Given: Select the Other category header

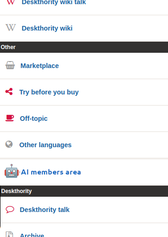Looking at the screenshot, I should pyautogui.click(x=84, y=47).
